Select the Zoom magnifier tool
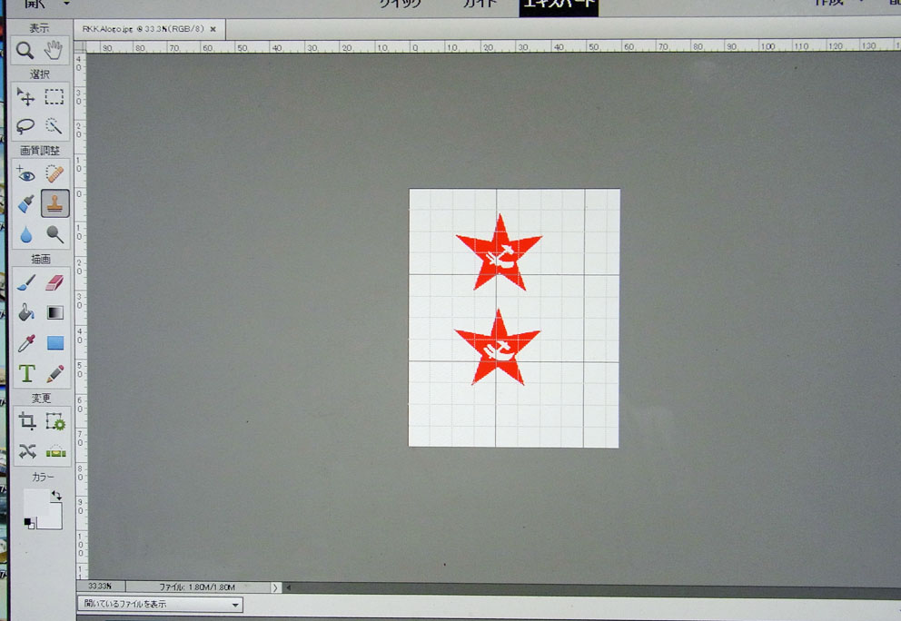Screen dimensions: 901x621 (x=25, y=51)
